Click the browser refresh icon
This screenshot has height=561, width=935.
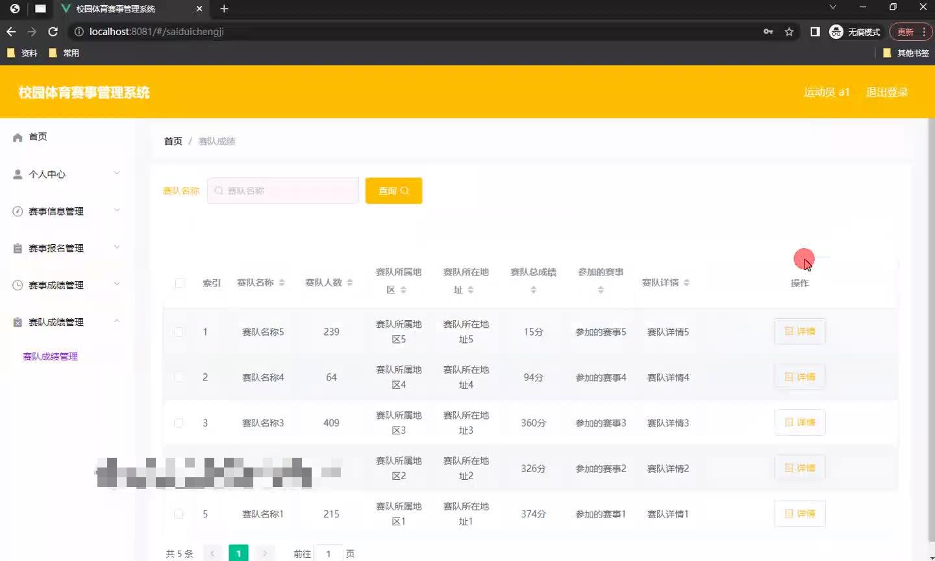coord(53,31)
